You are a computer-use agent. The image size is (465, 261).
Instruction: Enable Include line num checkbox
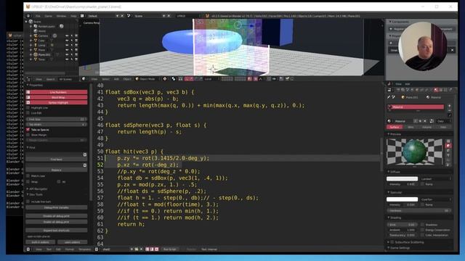(28, 202)
